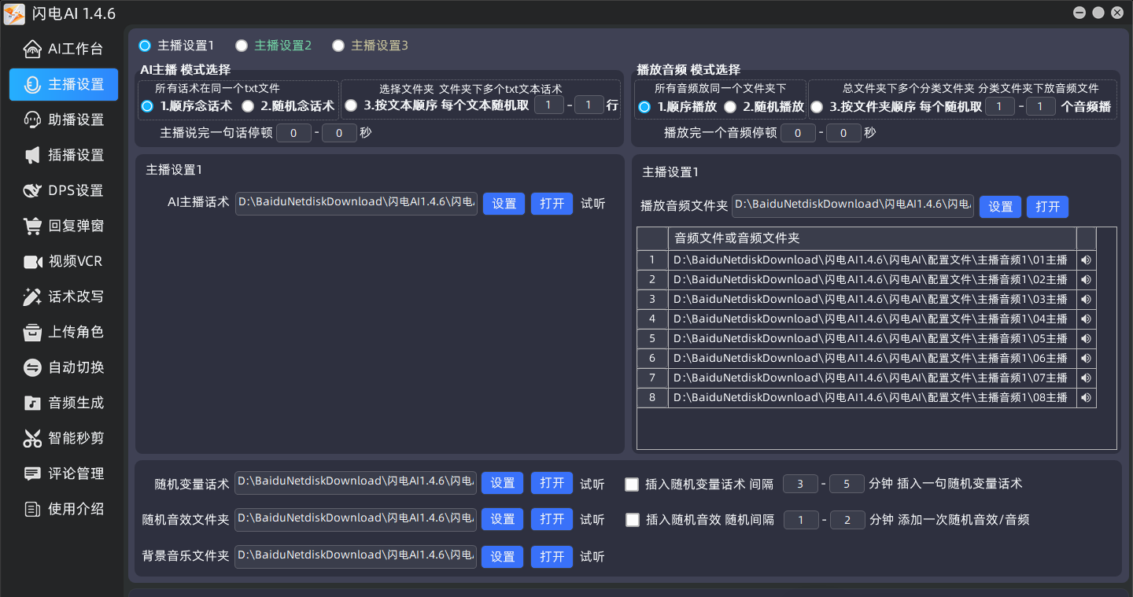Viewport: 1133px width, 597px height.
Task: Enable 插入随机变量话术 checkbox
Action: point(632,485)
